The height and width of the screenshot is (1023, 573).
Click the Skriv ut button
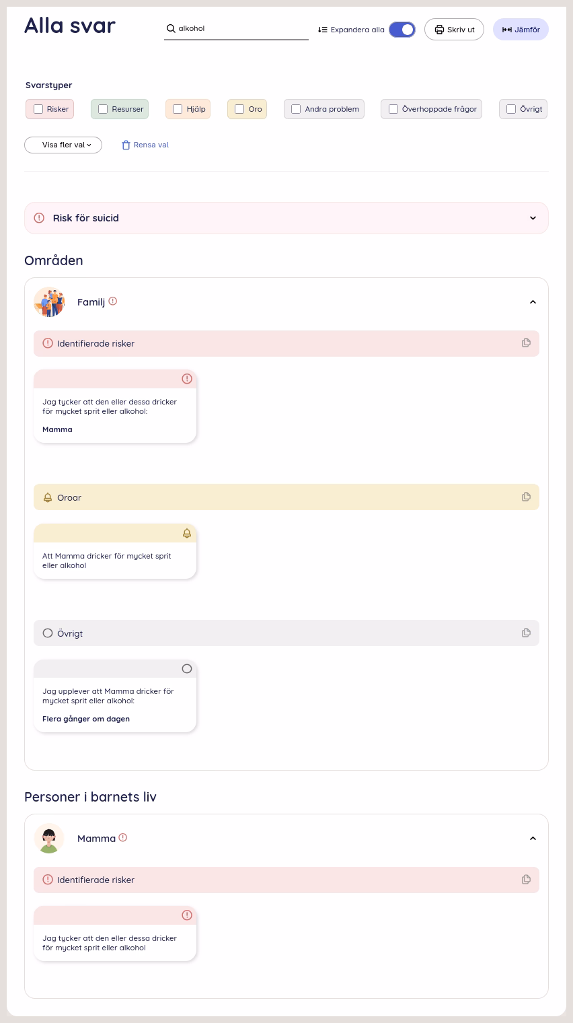(x=454, y=30)
